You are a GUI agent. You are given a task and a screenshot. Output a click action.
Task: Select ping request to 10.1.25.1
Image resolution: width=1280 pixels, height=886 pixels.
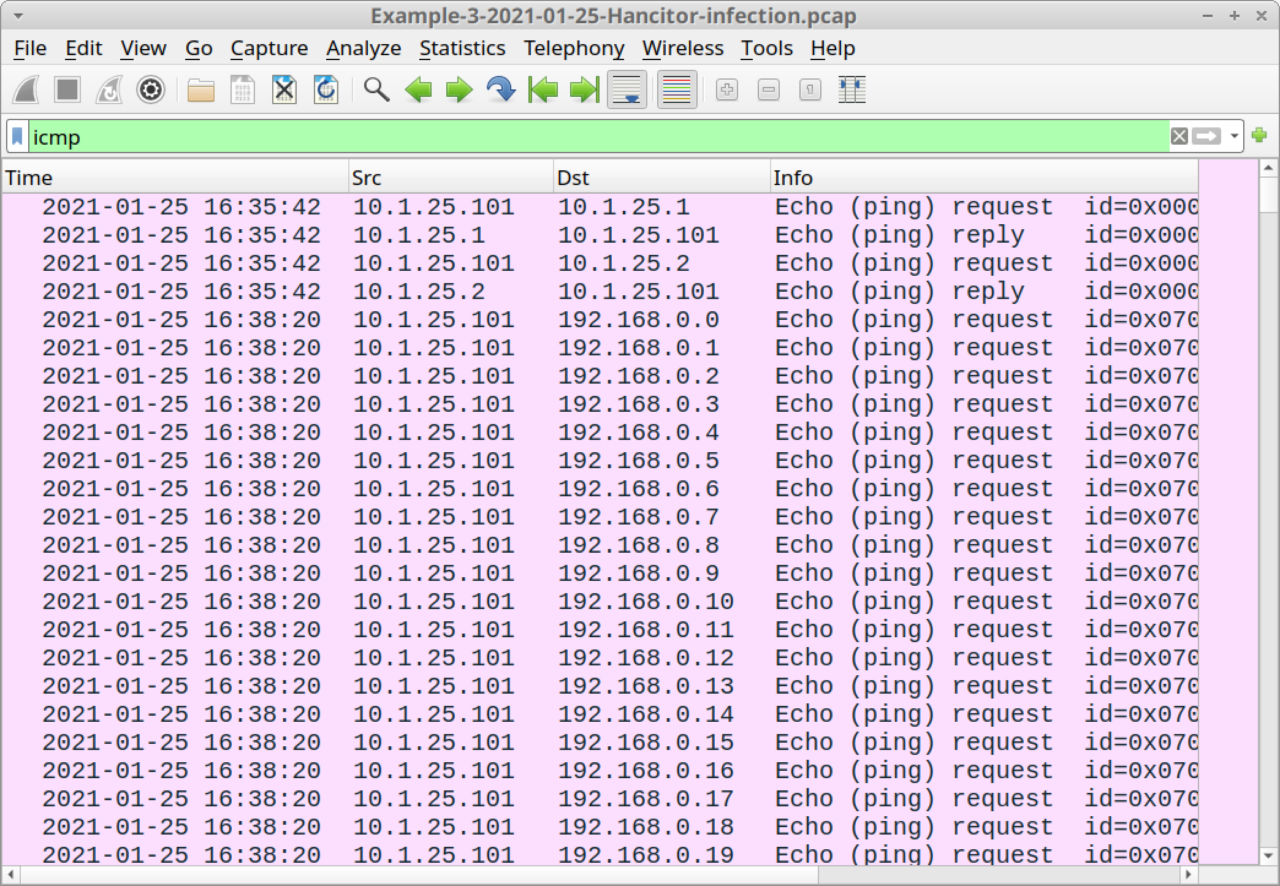[600, 207]
